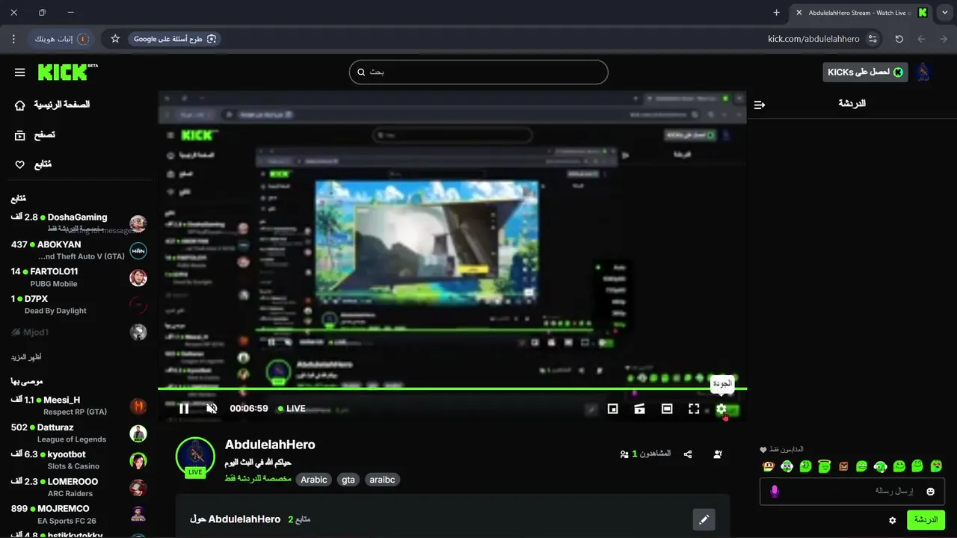
Task: Open the moderator user-tools icon
Action: [x=718, y=454]
